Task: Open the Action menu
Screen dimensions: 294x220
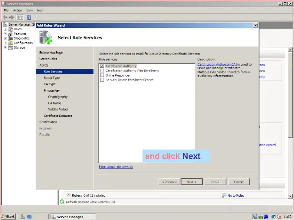Action: click(17, 11)
